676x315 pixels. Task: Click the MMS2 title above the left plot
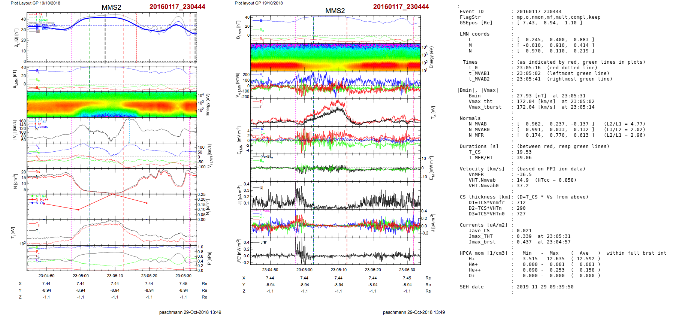tap(111, 7)
